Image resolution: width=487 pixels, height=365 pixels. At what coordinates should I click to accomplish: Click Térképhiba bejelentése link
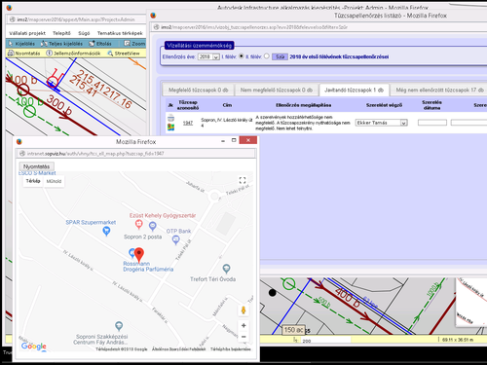(x=231, y=349)
